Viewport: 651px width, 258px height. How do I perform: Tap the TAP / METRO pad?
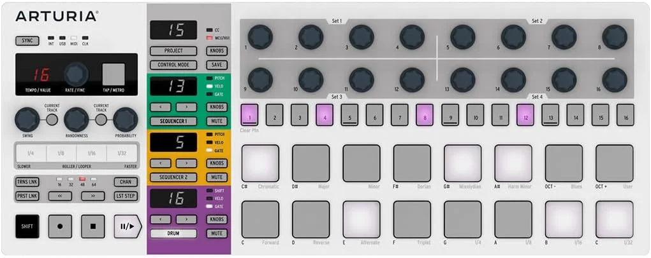[113, 74]
